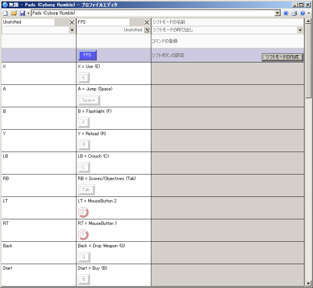Click the vertical scrollbar down arrow

tap(308, 284)
